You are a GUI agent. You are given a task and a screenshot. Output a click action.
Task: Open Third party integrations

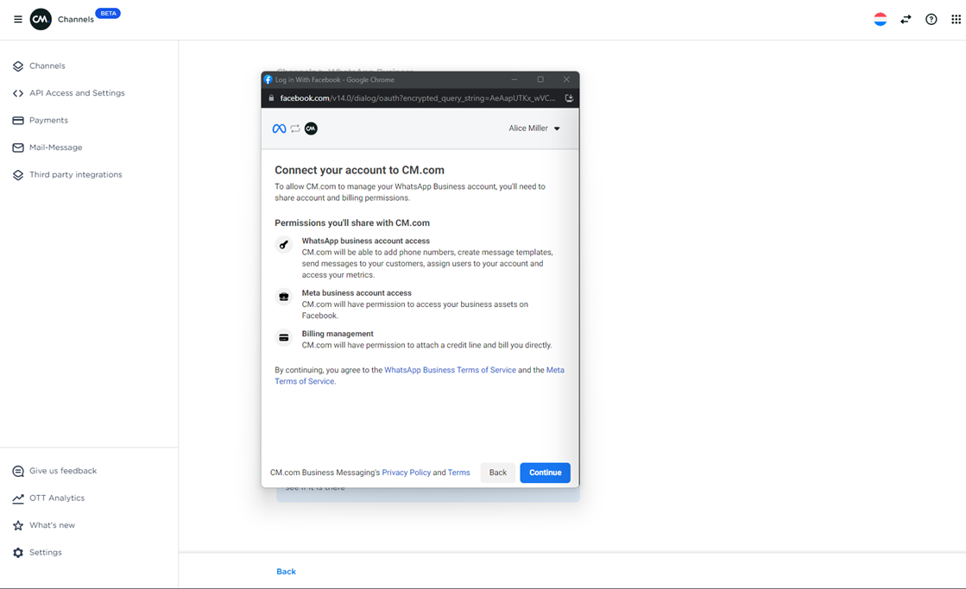click(75, 175)
